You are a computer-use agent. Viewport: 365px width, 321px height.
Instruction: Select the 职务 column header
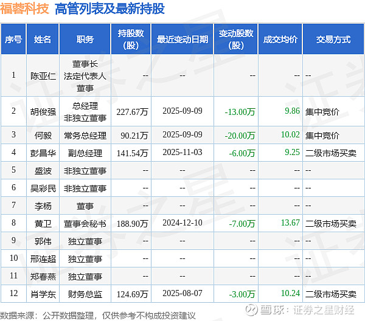click(85, 39)
